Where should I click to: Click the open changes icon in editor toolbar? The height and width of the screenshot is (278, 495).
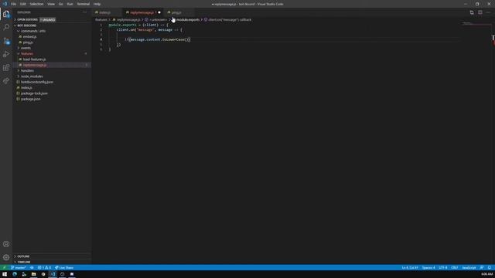472,12
